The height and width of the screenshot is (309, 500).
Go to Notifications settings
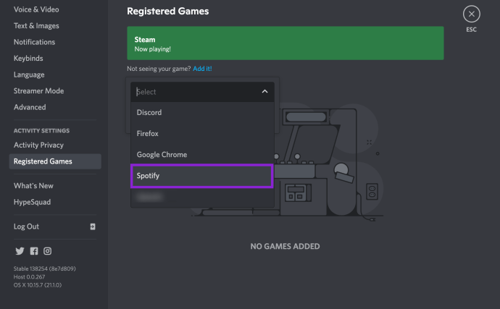pos(35,42)
